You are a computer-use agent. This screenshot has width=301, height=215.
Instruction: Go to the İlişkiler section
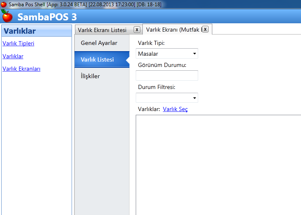click(90, 76)
